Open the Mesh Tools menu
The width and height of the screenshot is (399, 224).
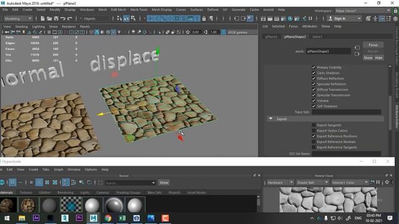pyautogui.click(x=138, y=10)
